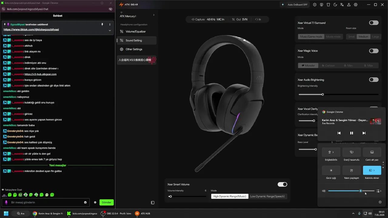Expand the ATK Mercury I device chevron
This screenshot has height=218, width=388.
coord(154,15)
